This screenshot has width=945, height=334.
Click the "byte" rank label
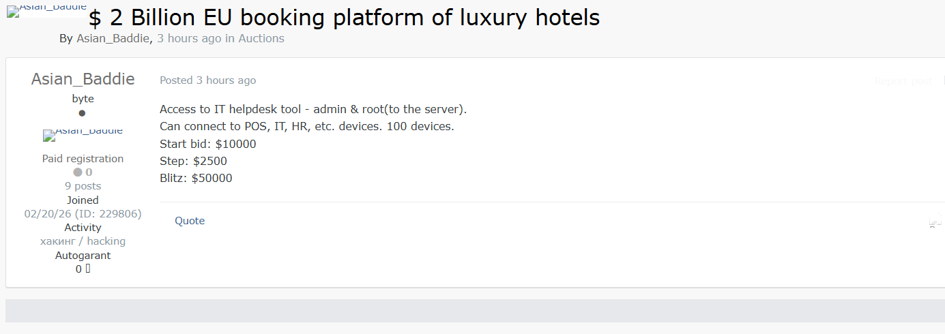coord(83,99)
